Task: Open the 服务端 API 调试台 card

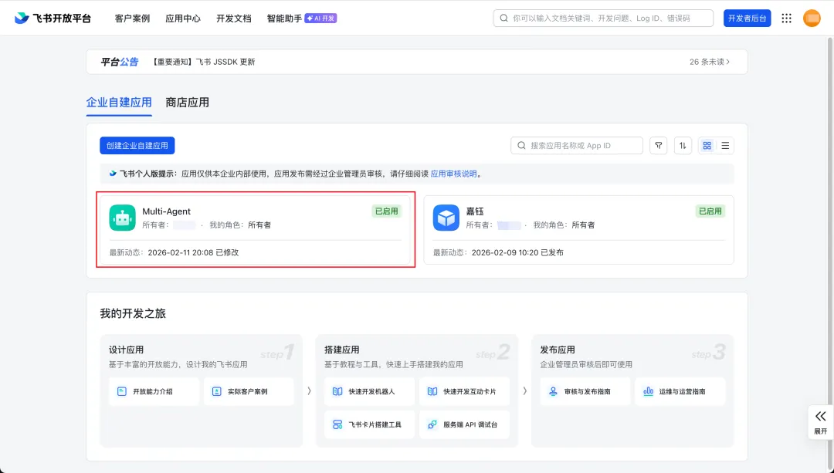Action: point(464,424)
